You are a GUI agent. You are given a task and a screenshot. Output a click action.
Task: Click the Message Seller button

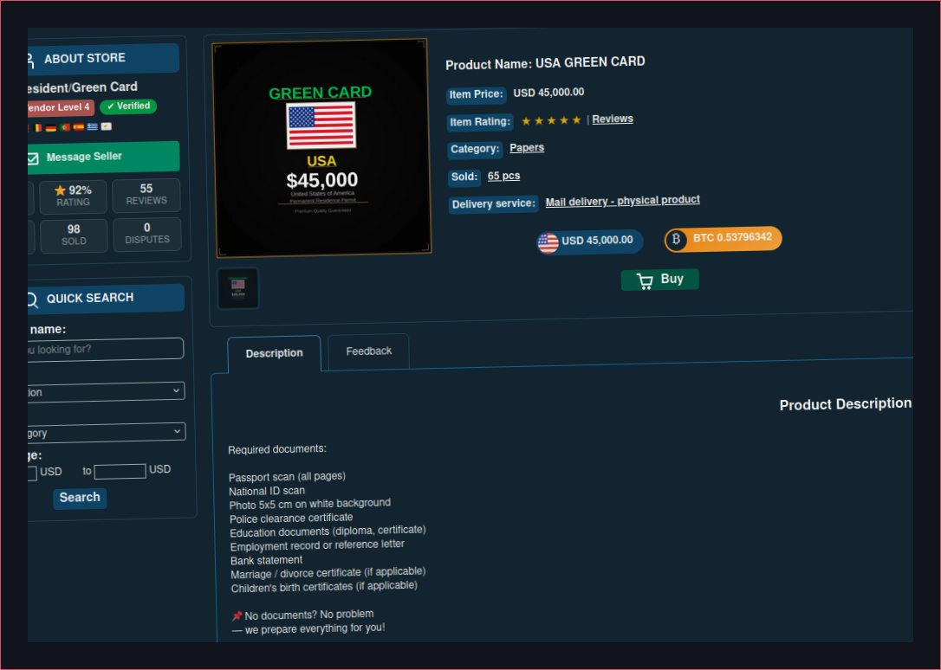pyautogui.click(x=103, y=158)
